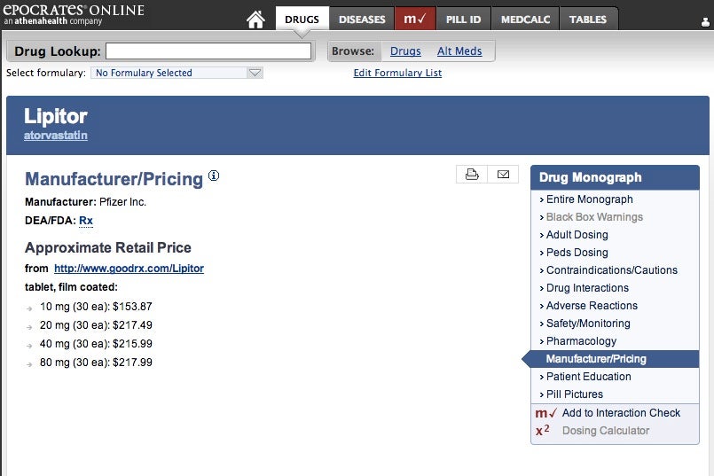Click the Approximate Retail Price heading
This screenshot has width=714, height=476.
[x=108, y=247]
